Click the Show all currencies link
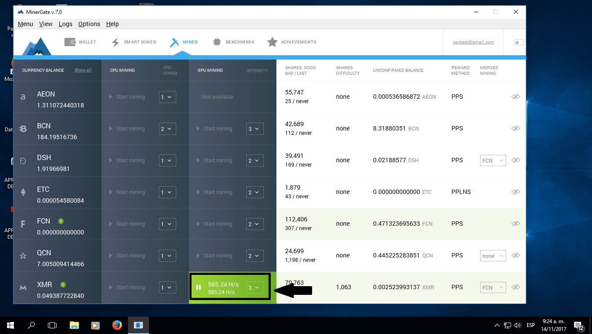Screen dimensions: 592x334 [x=83, y=70]
